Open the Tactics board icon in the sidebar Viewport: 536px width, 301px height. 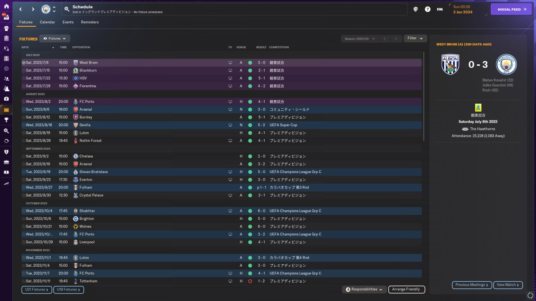(x=6, y=59)
